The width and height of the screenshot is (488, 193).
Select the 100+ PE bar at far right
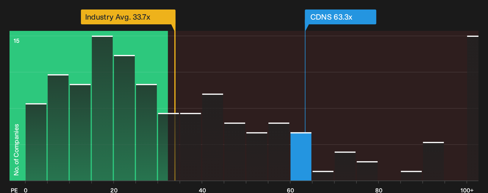click(x=473, y=108)
